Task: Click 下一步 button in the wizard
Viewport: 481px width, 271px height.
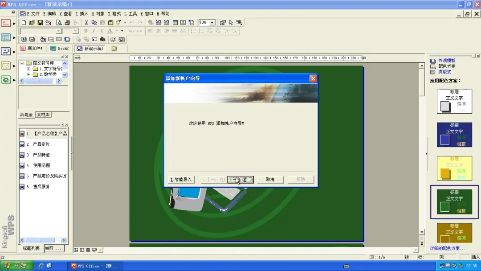Action: tap(240, 180)
